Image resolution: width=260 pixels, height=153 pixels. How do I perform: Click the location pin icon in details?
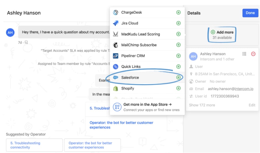coord(191,74)
